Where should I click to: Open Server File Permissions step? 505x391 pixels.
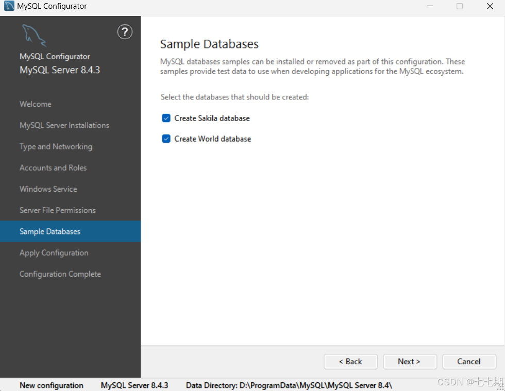coord(58,210)
